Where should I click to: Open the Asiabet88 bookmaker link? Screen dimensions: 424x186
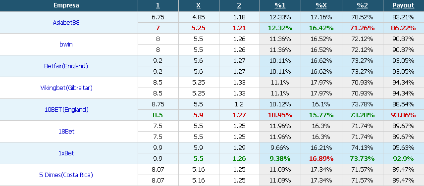coord(66,23)
